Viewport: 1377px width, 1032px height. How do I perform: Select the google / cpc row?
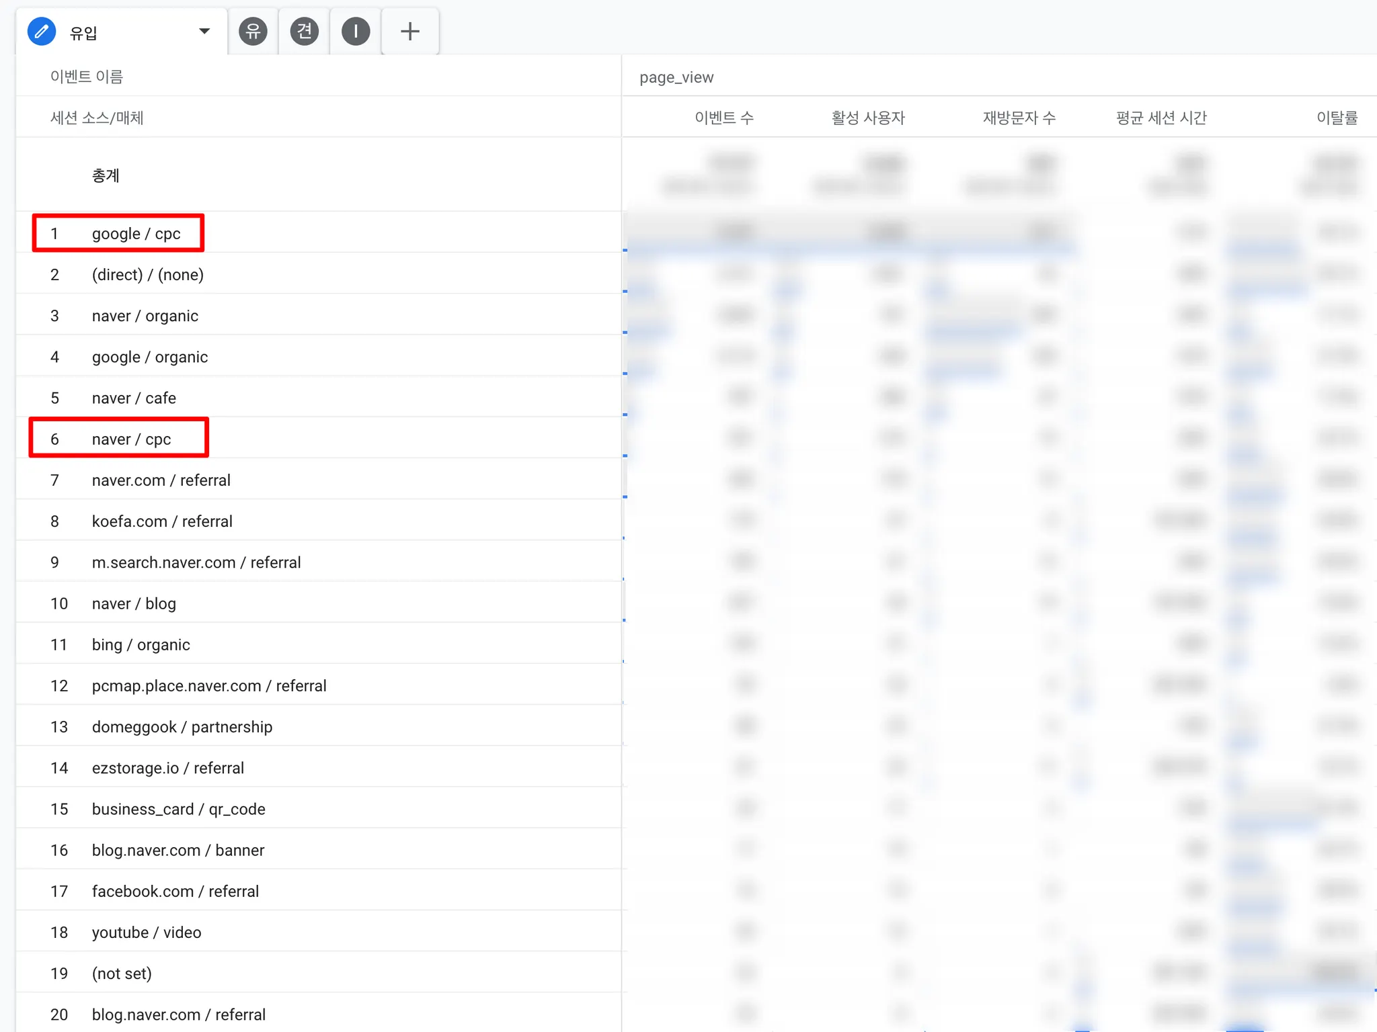pyautogui.click(x=136, y=234)
